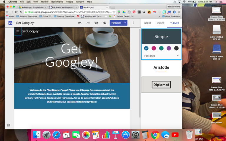Click the film strip extension icon
Viewport: 226px width, 141px height.
[139, 12]
